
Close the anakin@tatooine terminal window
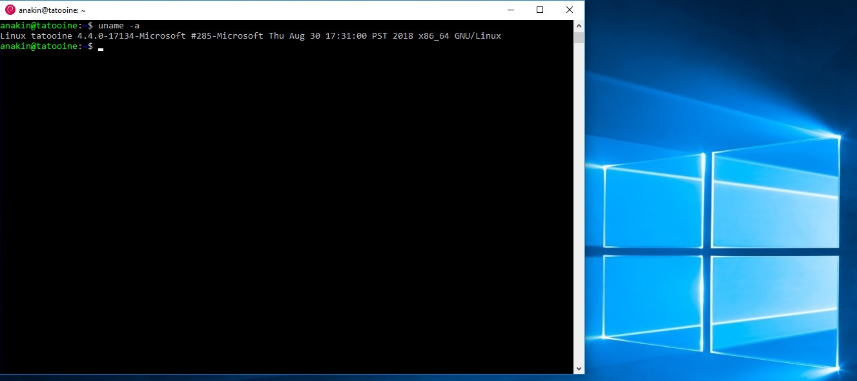(x=570, y=10)
